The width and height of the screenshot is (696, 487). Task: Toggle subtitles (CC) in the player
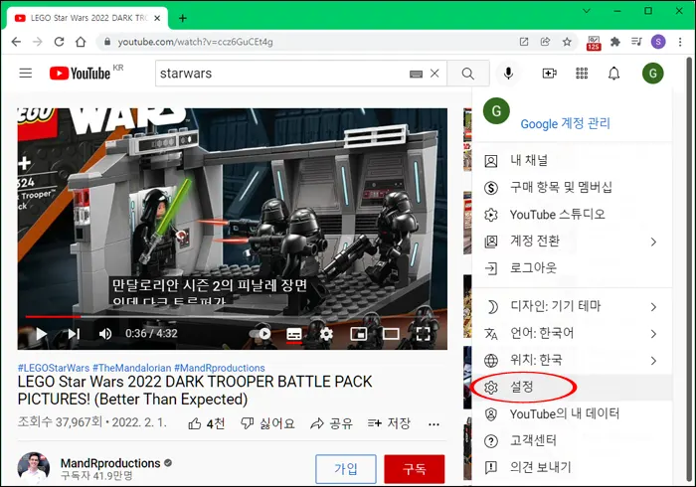[x=294, y=334]
